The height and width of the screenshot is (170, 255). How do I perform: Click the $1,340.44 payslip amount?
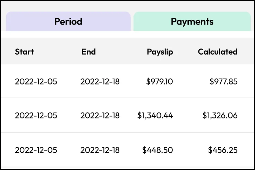[155, 116]
